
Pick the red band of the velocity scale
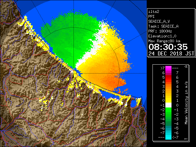pos(168,77)
